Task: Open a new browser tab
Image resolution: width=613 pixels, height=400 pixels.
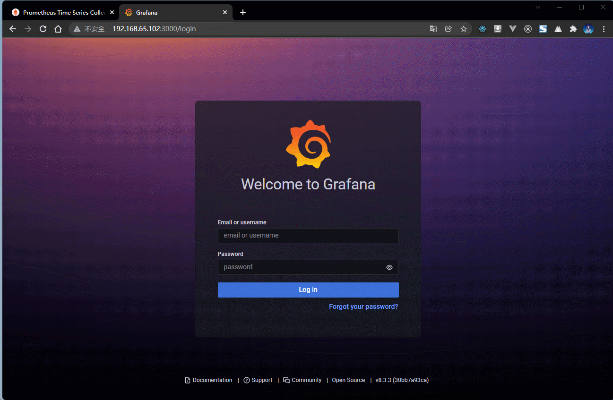Action: (x=243, y=13)
